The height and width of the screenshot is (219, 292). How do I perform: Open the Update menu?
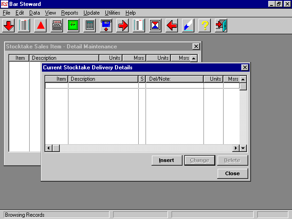pyautogui.click(x=91, y=13)
